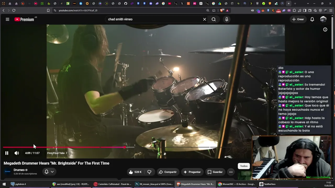Pause the video
The height and width of the screenshot is (188, 335).
pos(7,153)
